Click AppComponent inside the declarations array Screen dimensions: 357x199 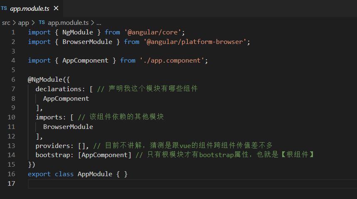[x=66, y=99]
